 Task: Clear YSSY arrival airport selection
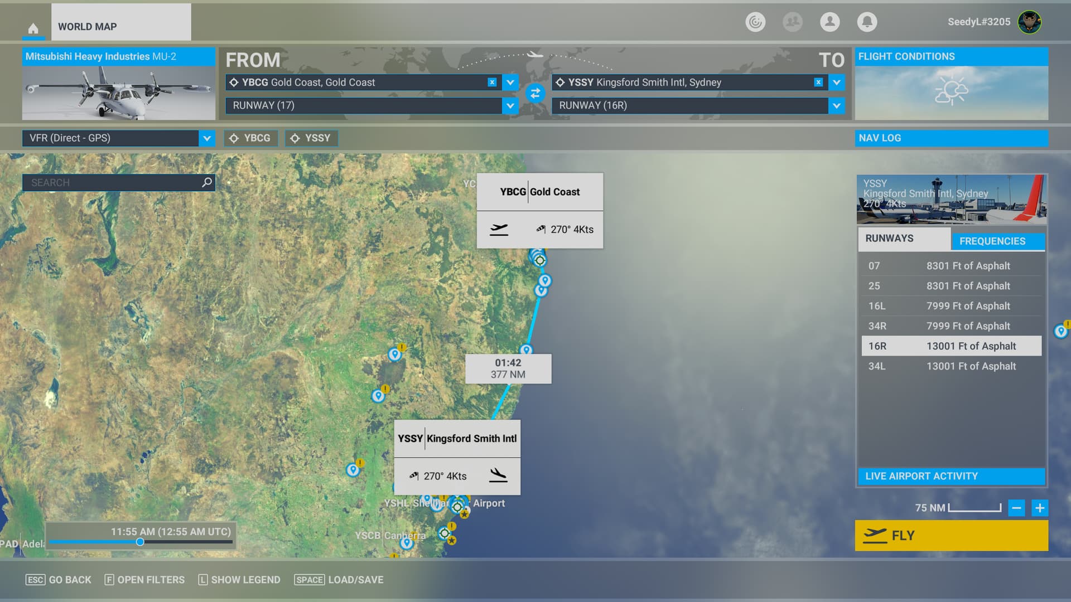[x=818, y=82]
